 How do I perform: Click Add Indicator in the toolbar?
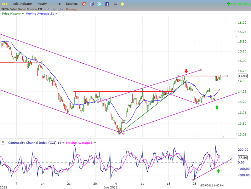(22, 4)
